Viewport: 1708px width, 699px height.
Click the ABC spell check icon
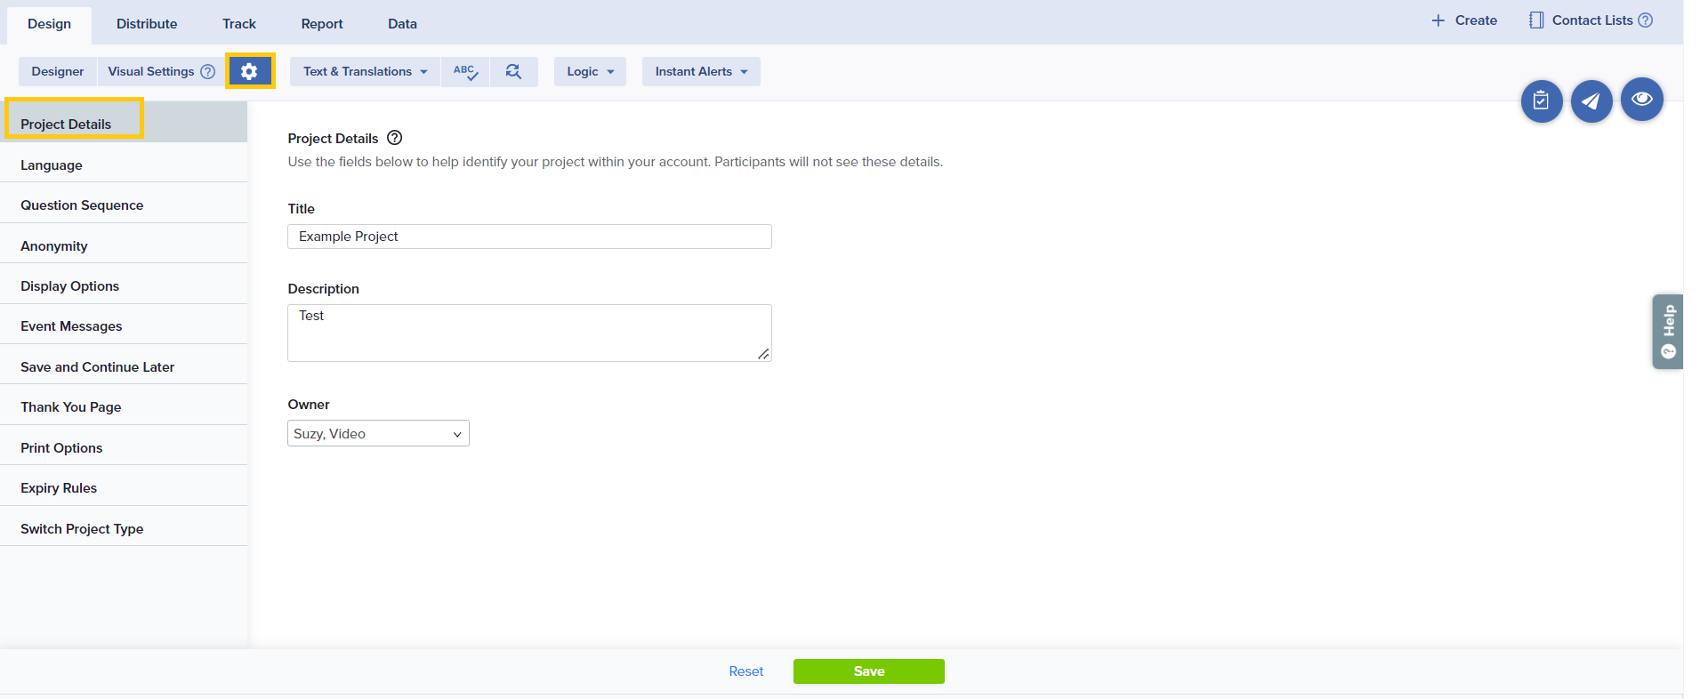465,72
